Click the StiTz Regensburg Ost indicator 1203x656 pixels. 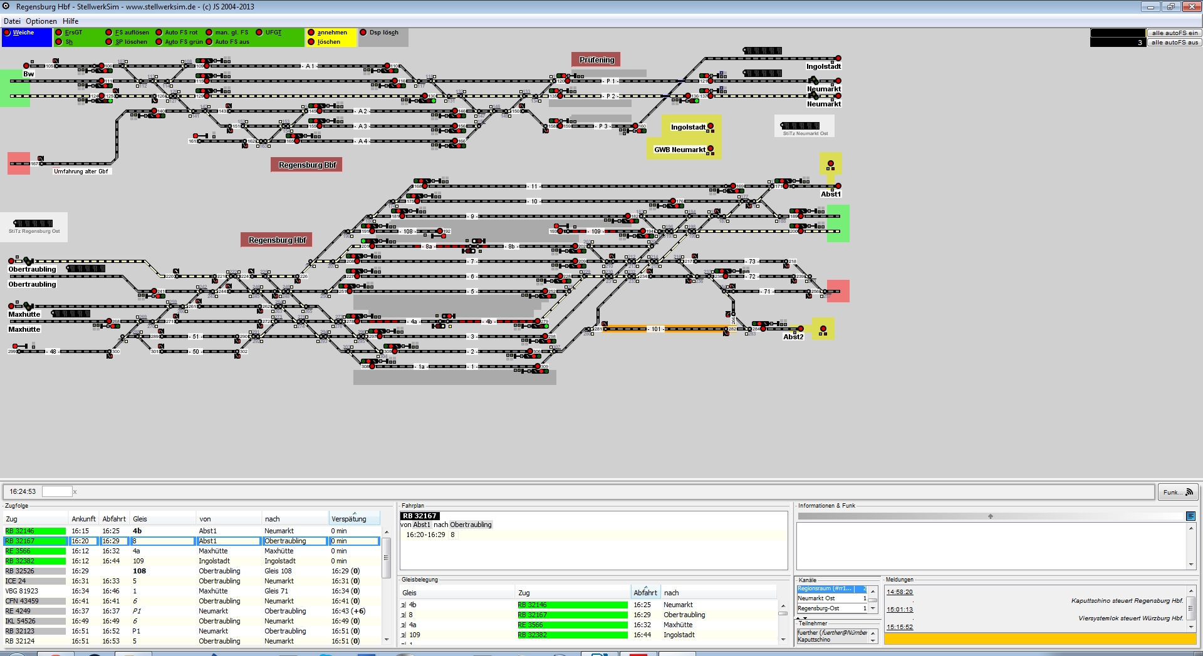point(34,227)
